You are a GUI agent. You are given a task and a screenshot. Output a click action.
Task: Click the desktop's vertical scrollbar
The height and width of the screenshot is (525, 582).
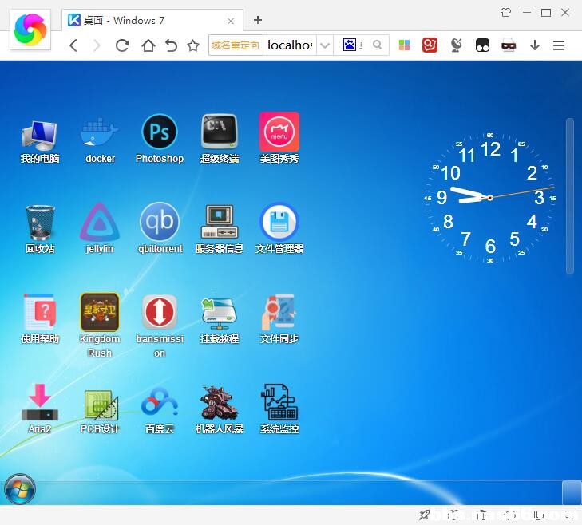coord(570,196)
